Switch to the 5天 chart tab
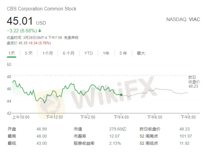Screen dimensions: 206x154 [x=29, y=53]
